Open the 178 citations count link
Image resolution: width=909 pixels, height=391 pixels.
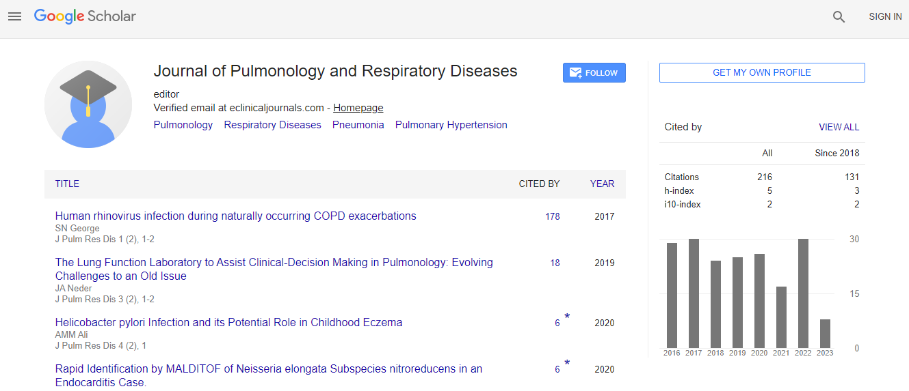[x=552, y=216]
